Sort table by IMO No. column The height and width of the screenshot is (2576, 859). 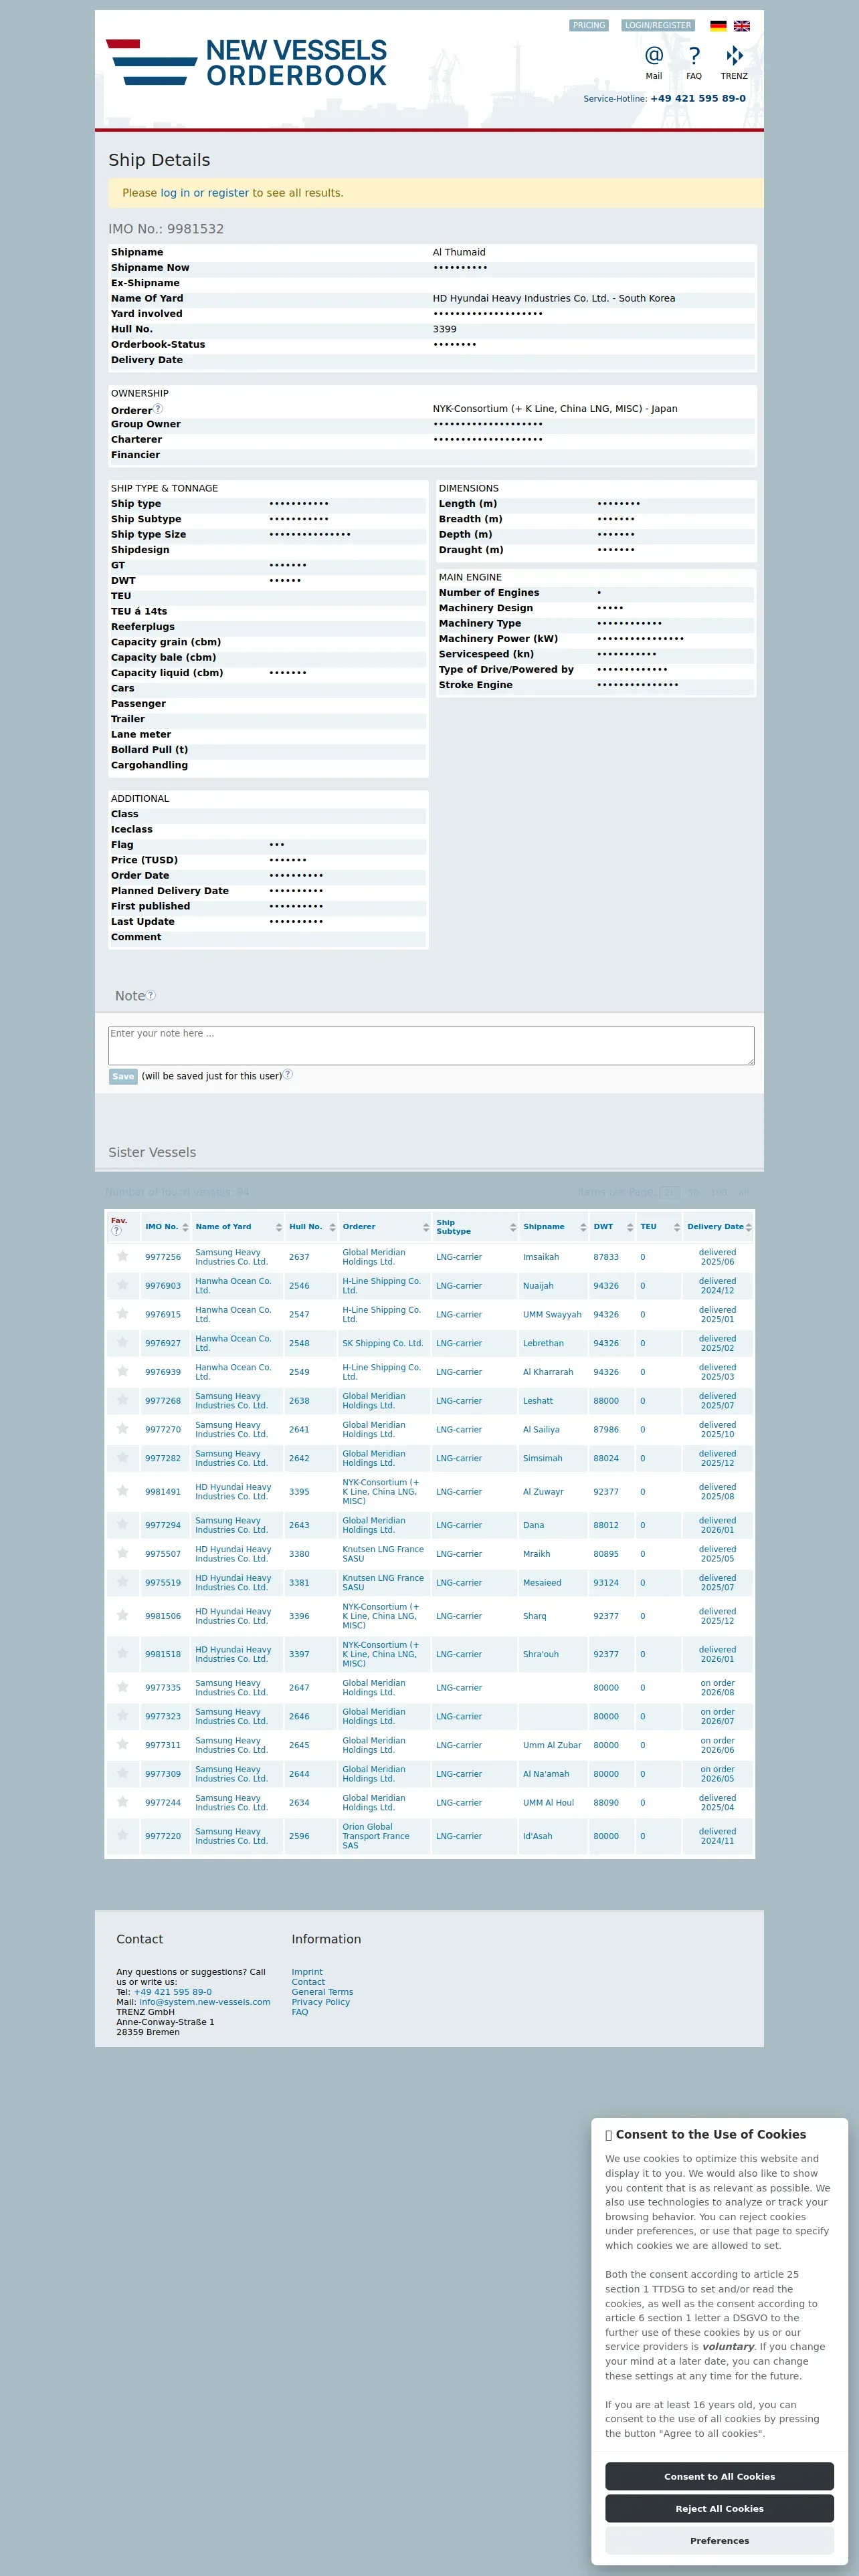pyautogui.click(x=166, y=1226)
